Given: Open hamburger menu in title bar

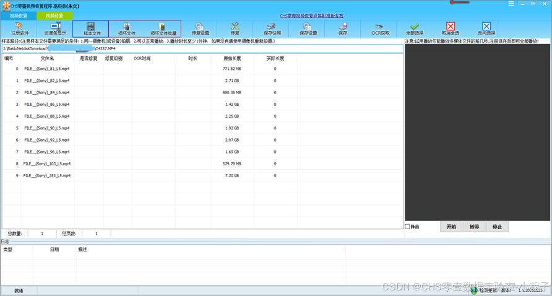Looking at the screenshot, I should 511,4.
